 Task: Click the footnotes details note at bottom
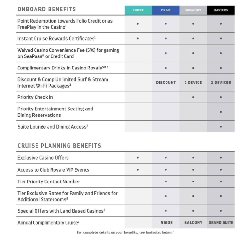point(125,232)
